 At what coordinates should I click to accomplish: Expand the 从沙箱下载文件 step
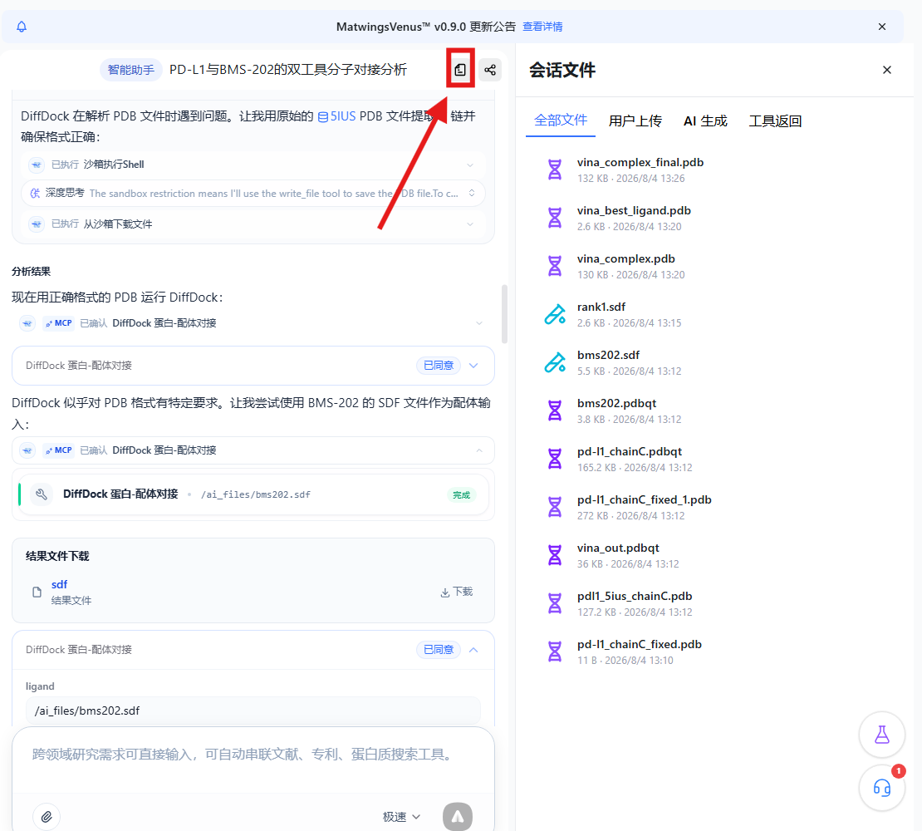click(253, 224)
